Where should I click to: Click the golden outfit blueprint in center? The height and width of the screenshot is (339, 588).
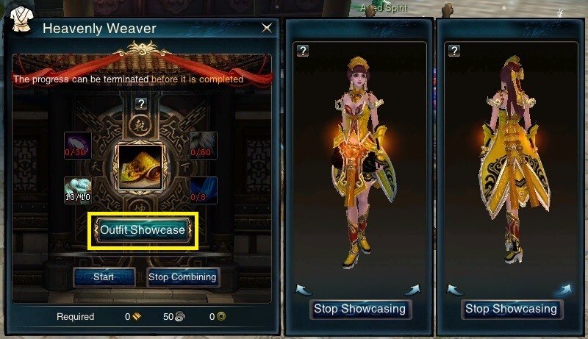tap(140, 168)
